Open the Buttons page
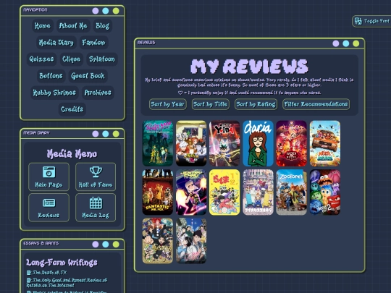The width and height of the screenshot is (391, 293). click(51, 76)
